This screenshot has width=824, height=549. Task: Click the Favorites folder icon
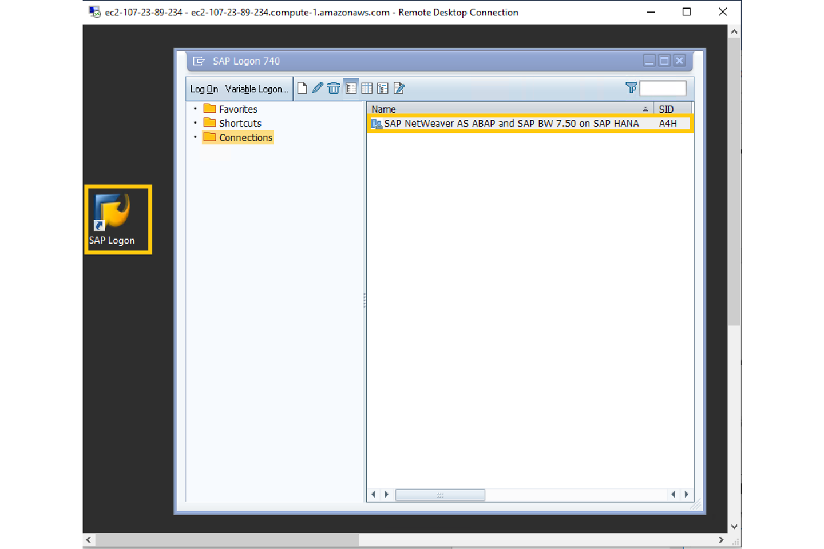(210, 108)
